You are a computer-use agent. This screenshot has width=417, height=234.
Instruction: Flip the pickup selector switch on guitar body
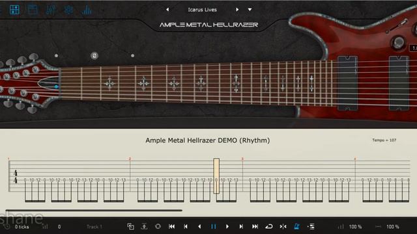(396, 26)
